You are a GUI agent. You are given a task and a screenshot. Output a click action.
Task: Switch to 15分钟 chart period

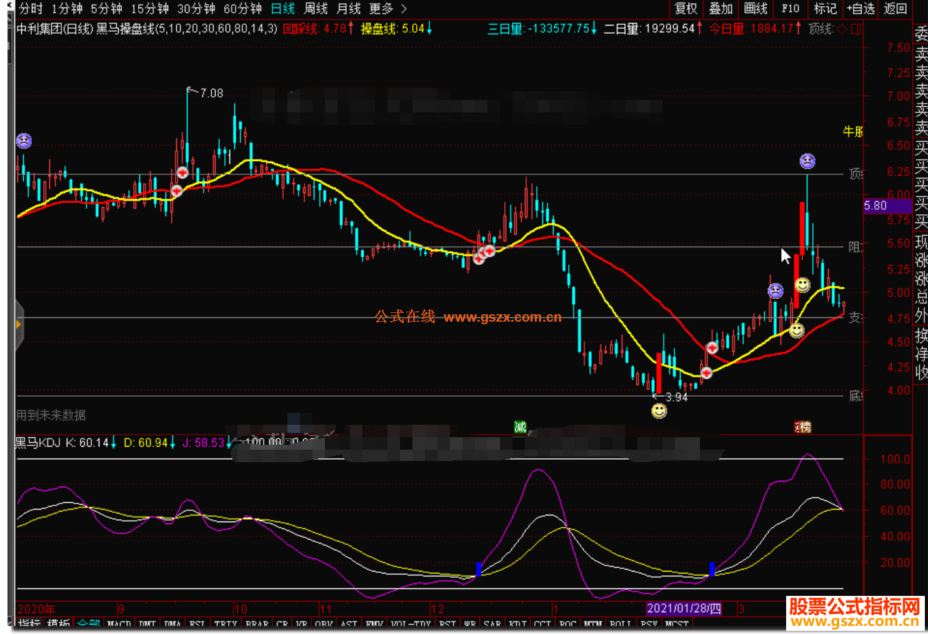(x=150, y=9)
